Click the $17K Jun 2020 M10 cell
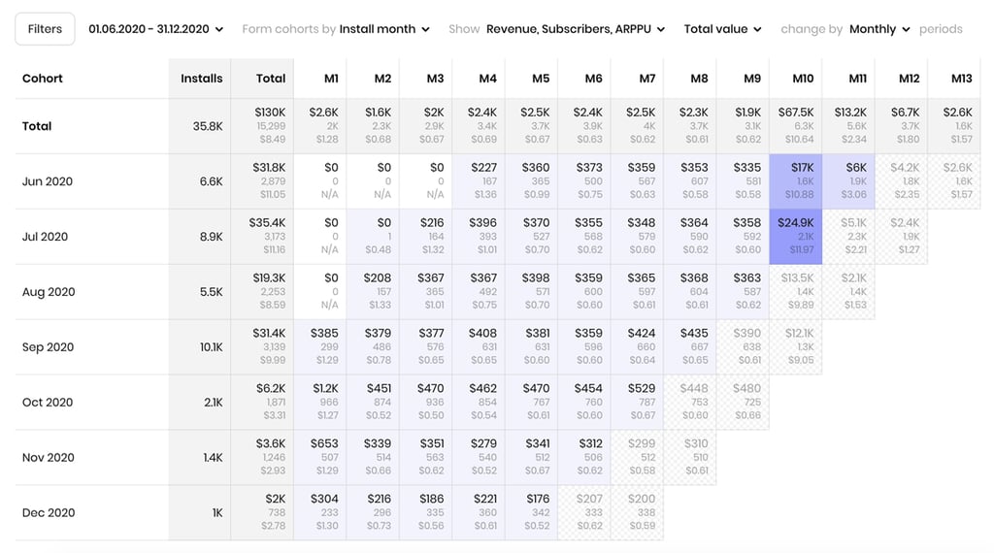Viewport: 994px width, 553px height. [795, 181]
